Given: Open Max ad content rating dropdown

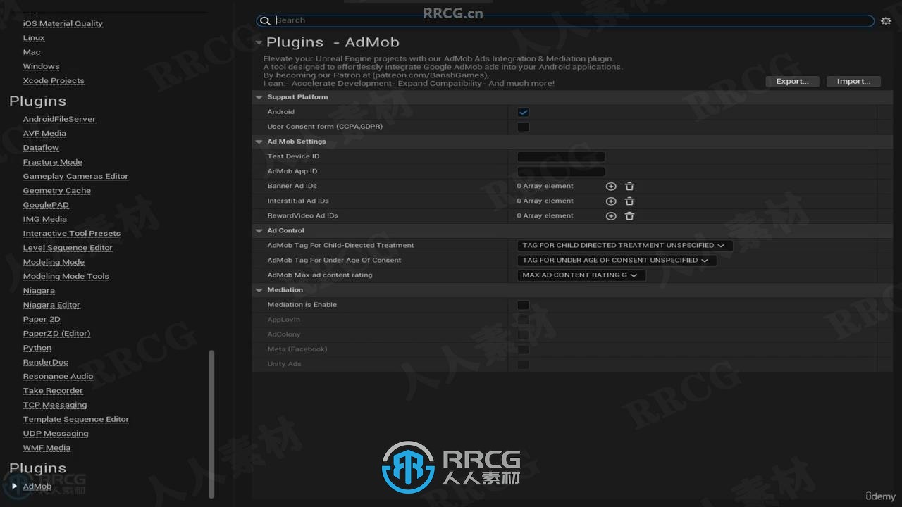Looking at the screenshot, I should [x=581, y=275].
